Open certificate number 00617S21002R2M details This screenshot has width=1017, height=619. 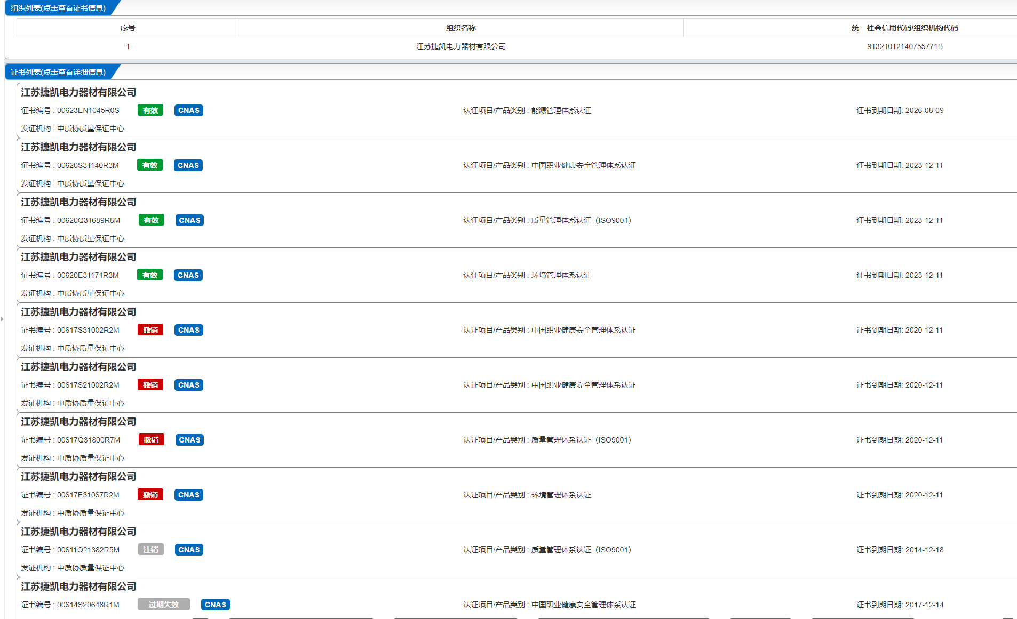pos(88,385)
